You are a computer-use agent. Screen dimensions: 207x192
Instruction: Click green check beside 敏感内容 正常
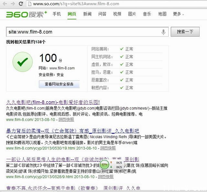122,87
